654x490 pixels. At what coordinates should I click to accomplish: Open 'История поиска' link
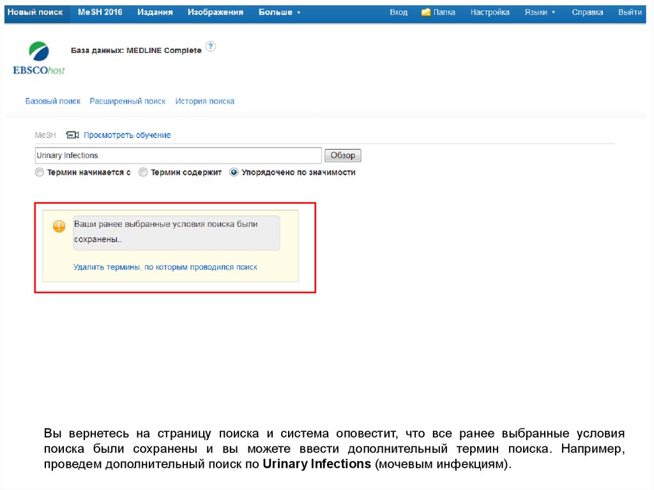[x=204, y=101]
